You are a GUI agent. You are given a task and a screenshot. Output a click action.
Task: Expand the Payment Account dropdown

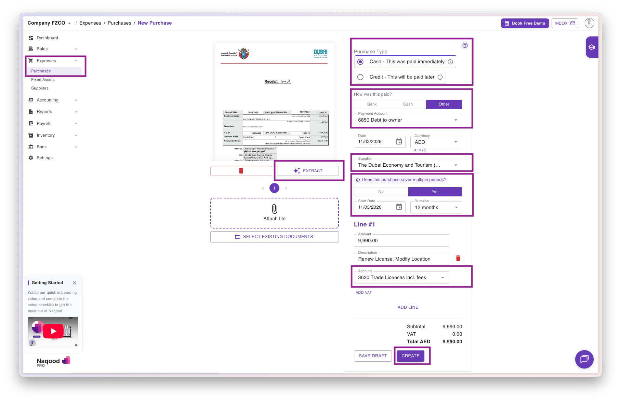click(455, 120)
